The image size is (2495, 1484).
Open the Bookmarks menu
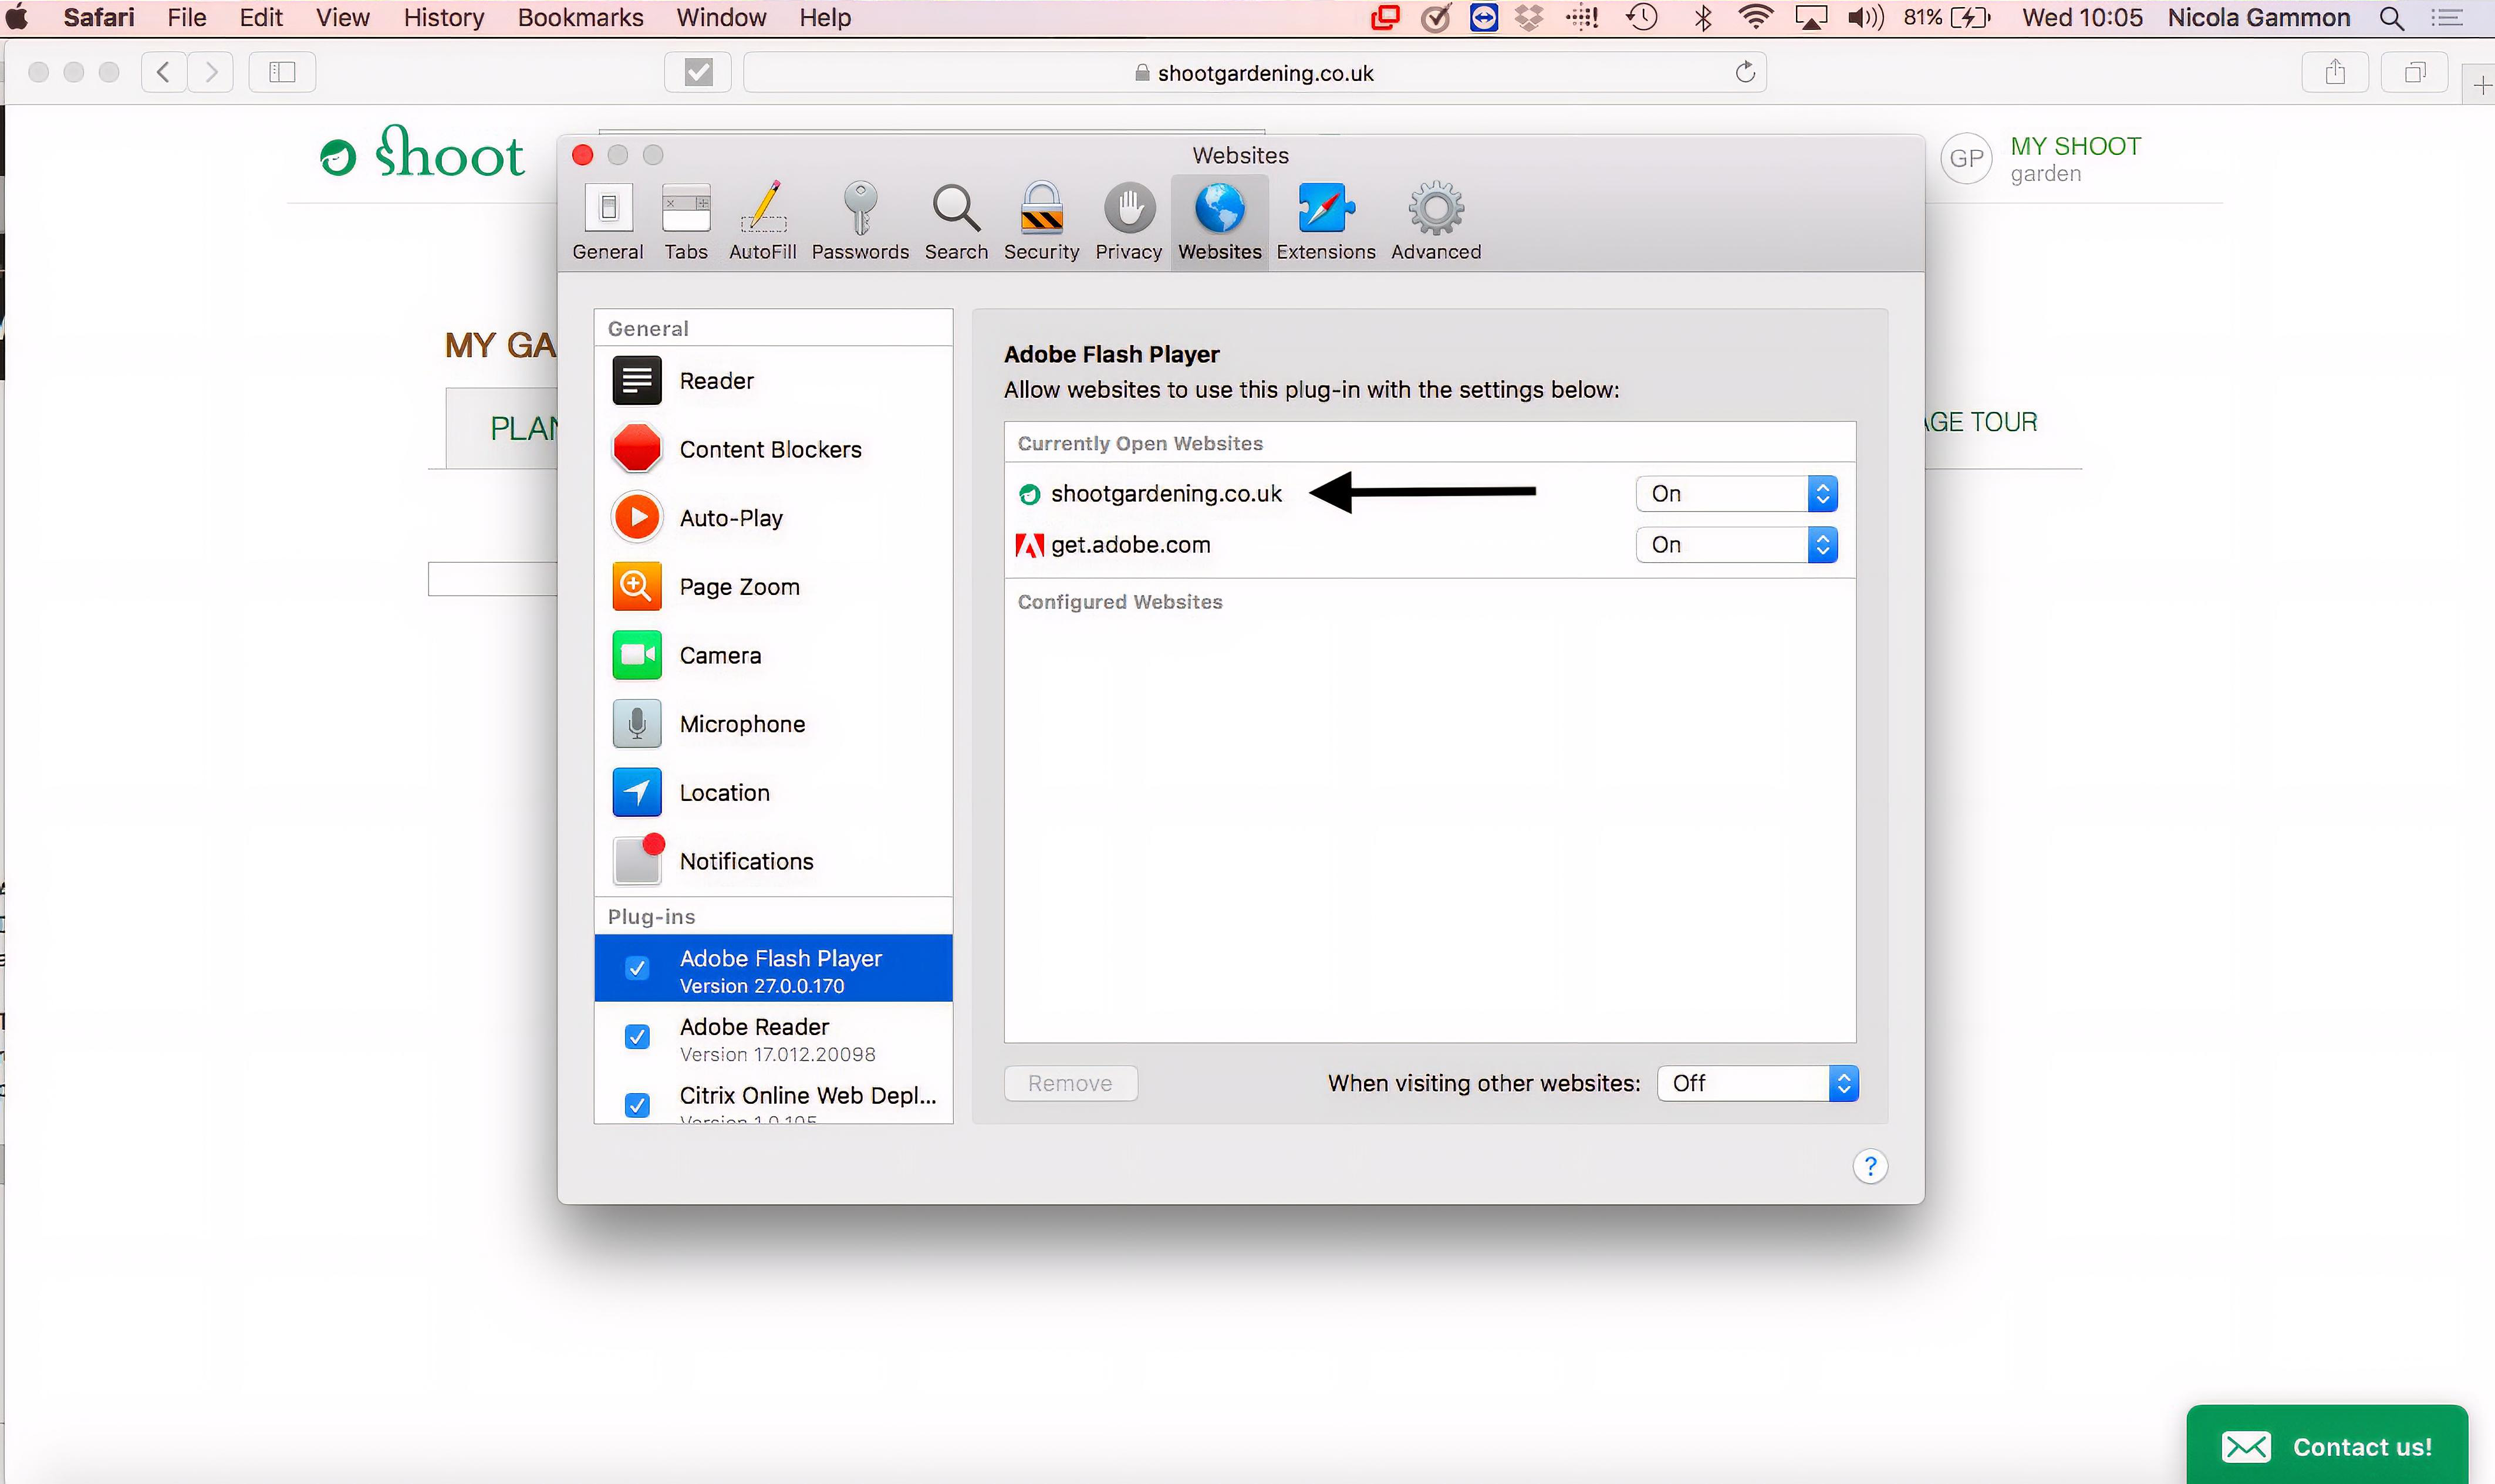click(580, 17)
